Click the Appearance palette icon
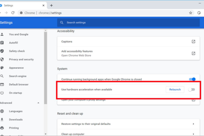The height and width of the screenshot is (136, 204). pyautogui.click(x=2, y=68)
